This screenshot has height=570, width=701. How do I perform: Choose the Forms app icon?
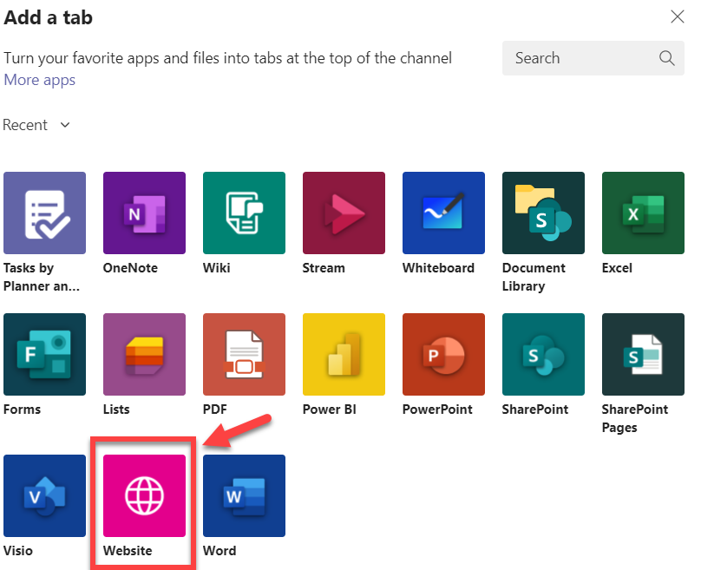[45, 355]
